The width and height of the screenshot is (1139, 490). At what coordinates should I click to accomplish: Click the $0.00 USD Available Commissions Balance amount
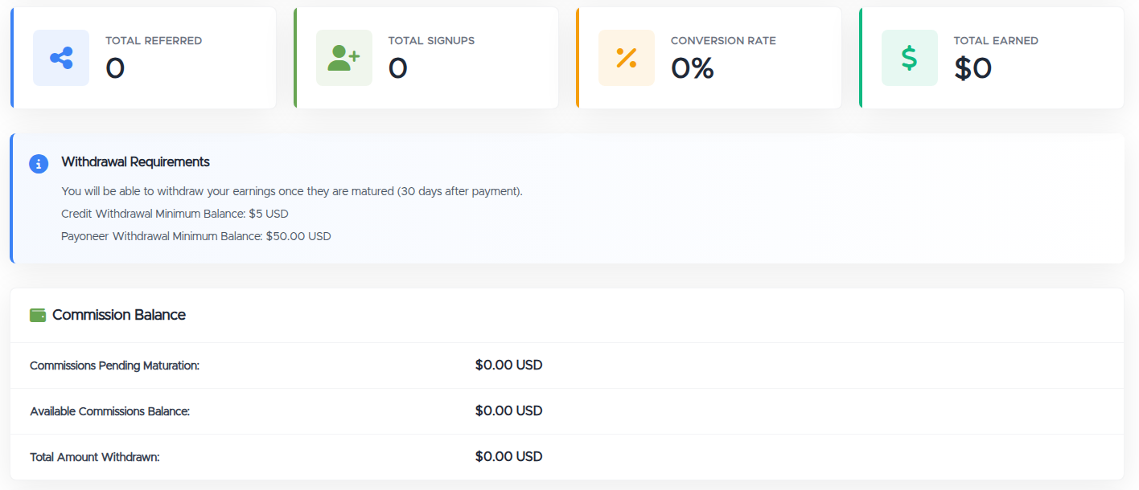click(509, 411)
